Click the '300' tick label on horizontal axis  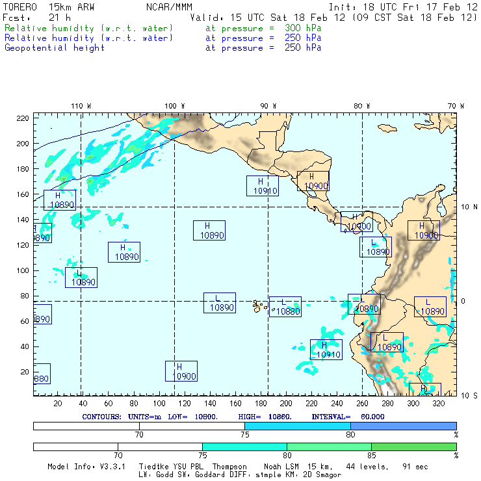tap(413, 404)
